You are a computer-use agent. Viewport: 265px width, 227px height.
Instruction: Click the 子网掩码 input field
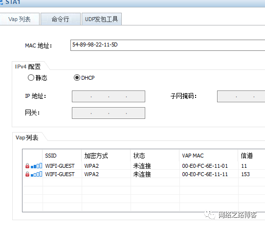[241, 96]
